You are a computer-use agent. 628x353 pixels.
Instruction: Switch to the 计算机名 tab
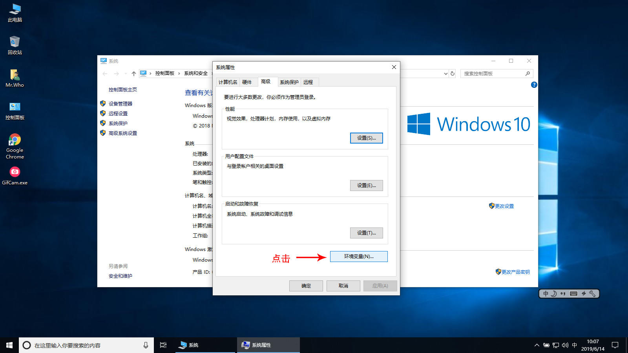(228, 82)
